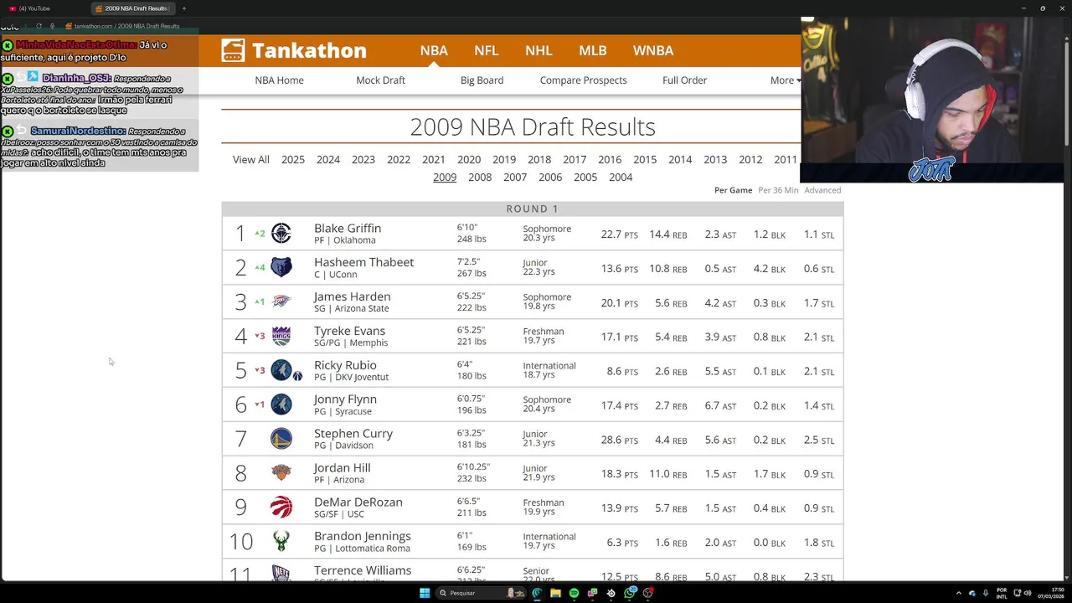This screenshot has width=1072, height=603.
Task: Click the Tankathon logo icon
Action: [x=233, y=50]
